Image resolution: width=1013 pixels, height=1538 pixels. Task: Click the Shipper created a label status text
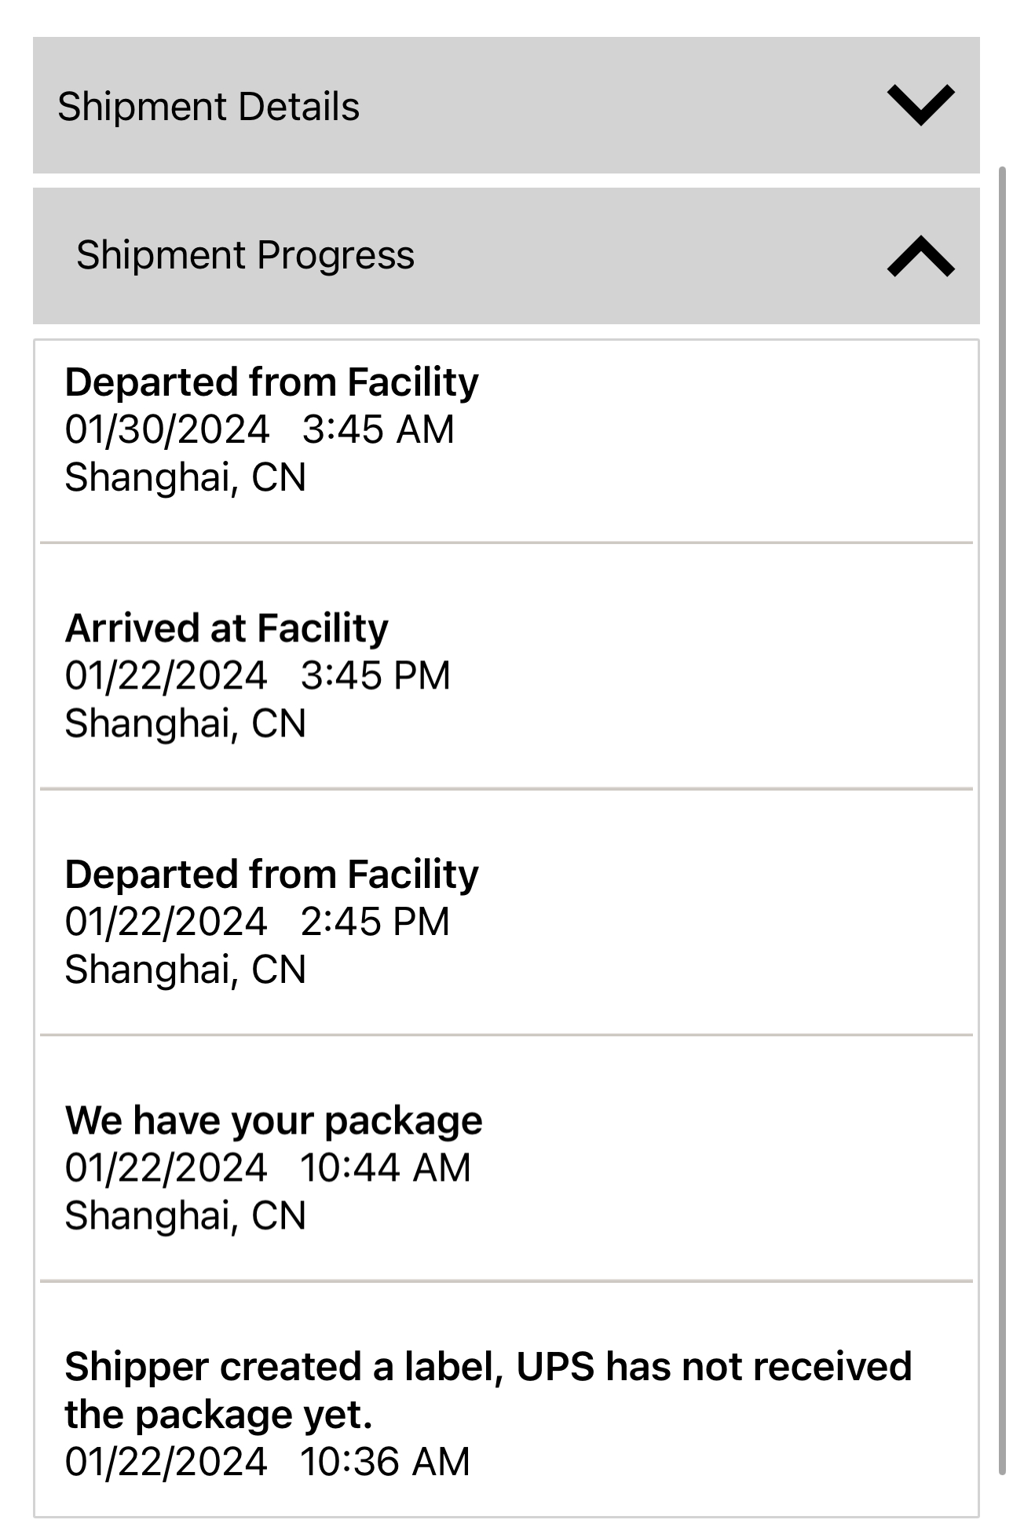[x=488, y=1367]
